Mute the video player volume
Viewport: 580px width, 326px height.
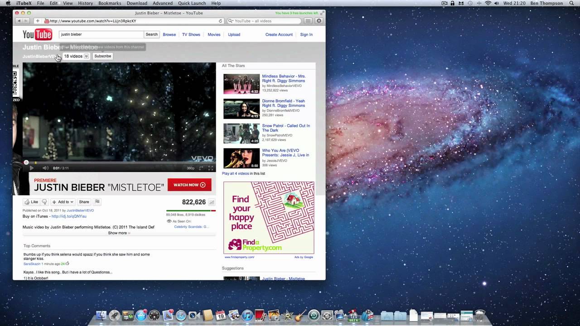click(45, 168)
